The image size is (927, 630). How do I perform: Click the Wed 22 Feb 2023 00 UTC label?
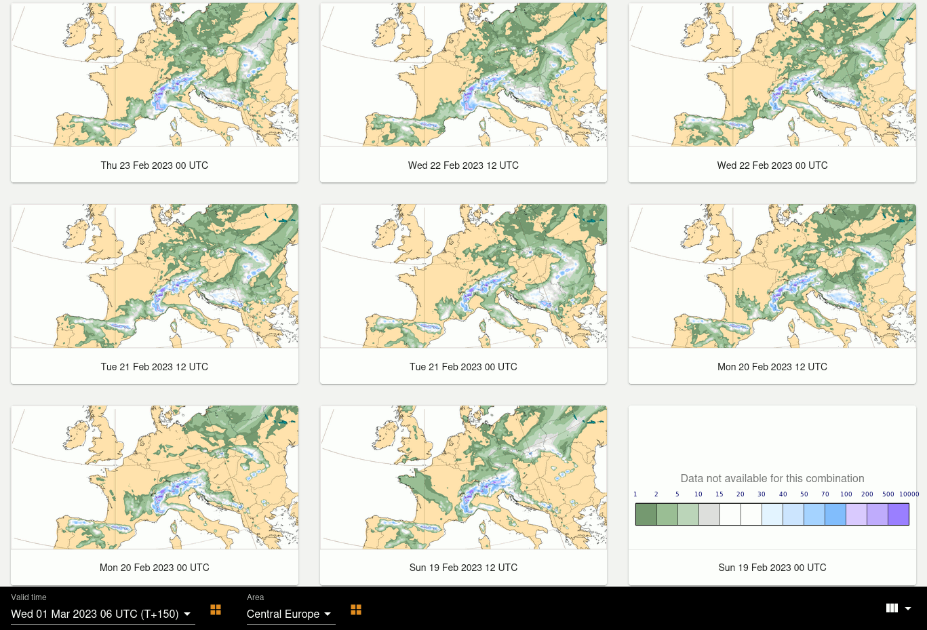click(772, 165)
